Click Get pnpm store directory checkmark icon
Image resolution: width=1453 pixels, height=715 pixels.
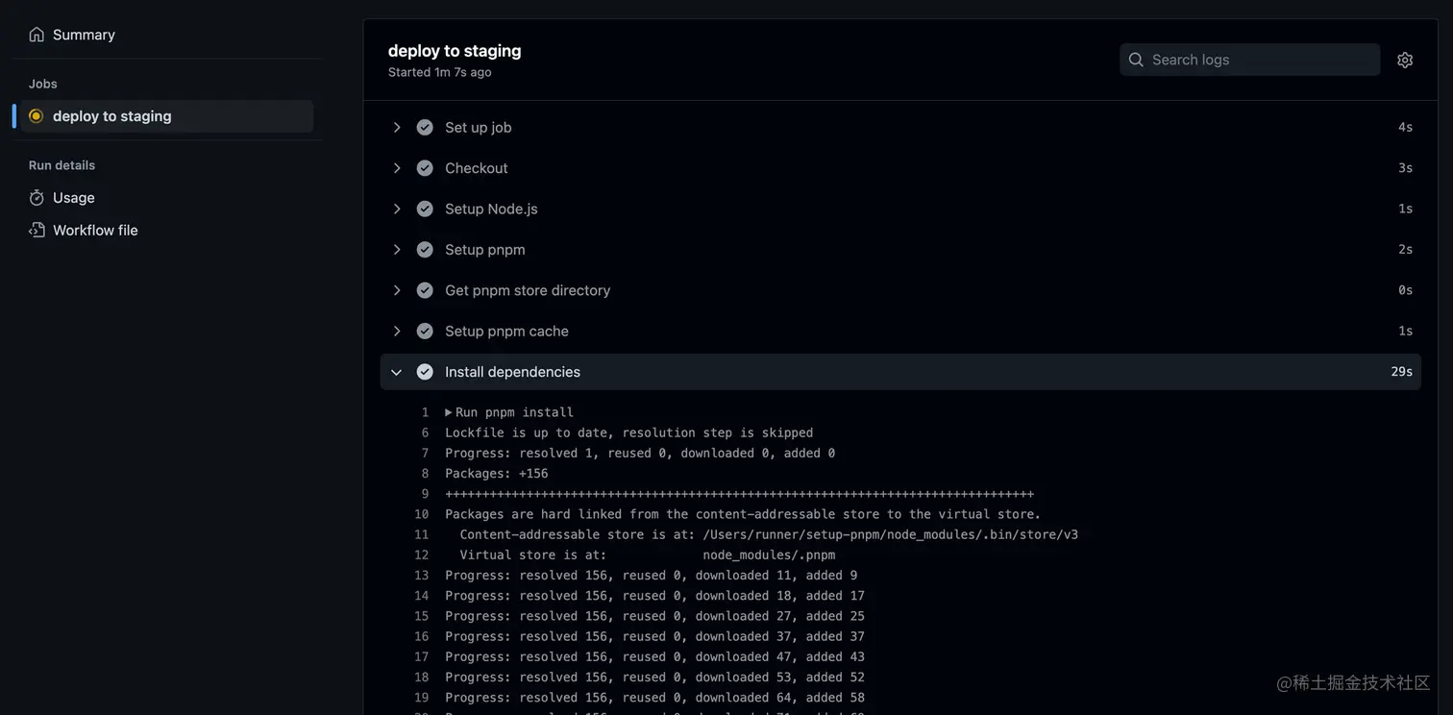(x=425, y=290)
